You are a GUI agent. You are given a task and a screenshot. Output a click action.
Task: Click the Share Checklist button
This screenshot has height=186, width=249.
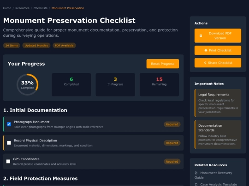coord(218,63)
